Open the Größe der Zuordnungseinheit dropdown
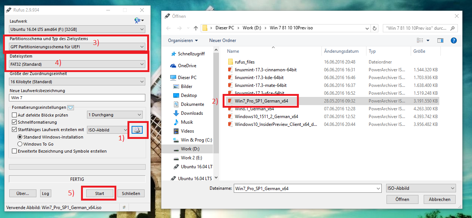This screenshot has width=472, height=218. (77, 82)
